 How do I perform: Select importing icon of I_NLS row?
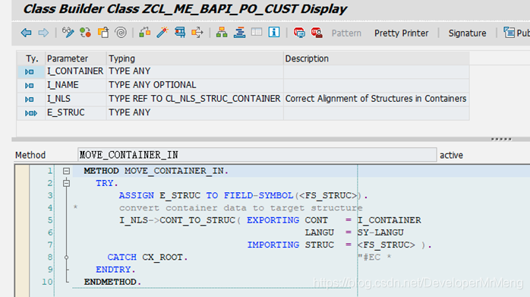point(30,100)
